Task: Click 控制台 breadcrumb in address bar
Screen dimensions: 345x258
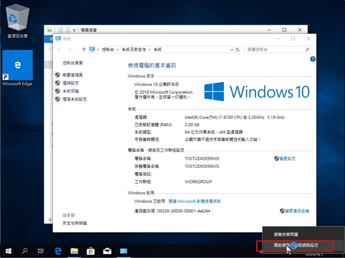Action: [108, 50]
